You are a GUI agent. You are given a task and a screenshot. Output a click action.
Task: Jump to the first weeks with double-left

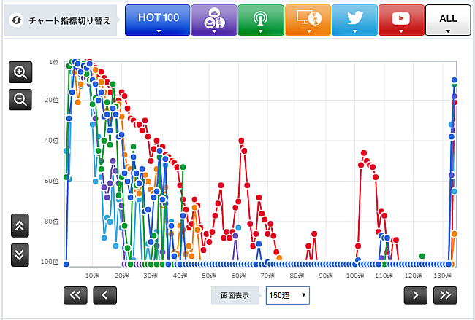coord(75,295)
